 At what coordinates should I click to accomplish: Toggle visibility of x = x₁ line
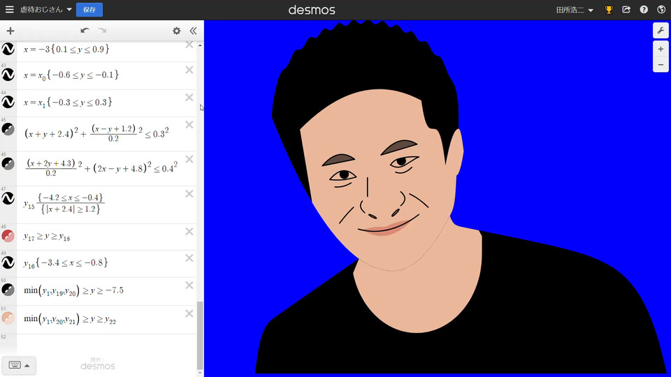pyautogui.click(x=8, y=102)
